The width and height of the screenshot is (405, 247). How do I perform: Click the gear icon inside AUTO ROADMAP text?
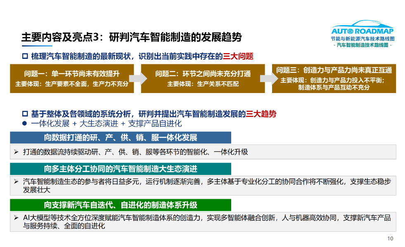[350, 31]
